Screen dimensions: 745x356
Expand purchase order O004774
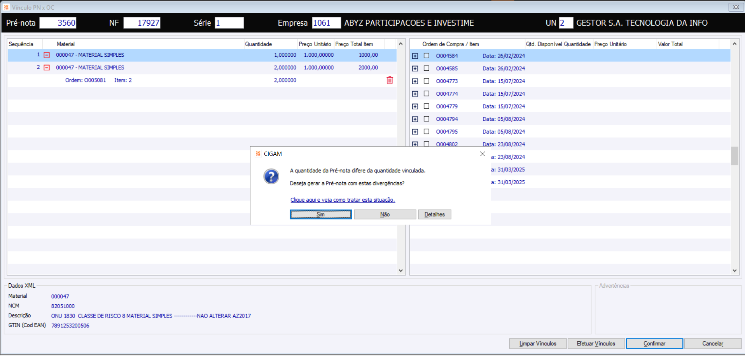click(x=415, y=94)
